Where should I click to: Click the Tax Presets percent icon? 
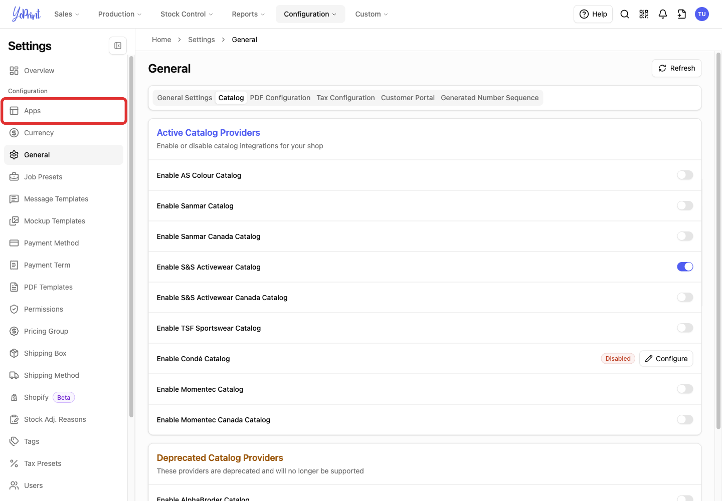click(14, 463)
